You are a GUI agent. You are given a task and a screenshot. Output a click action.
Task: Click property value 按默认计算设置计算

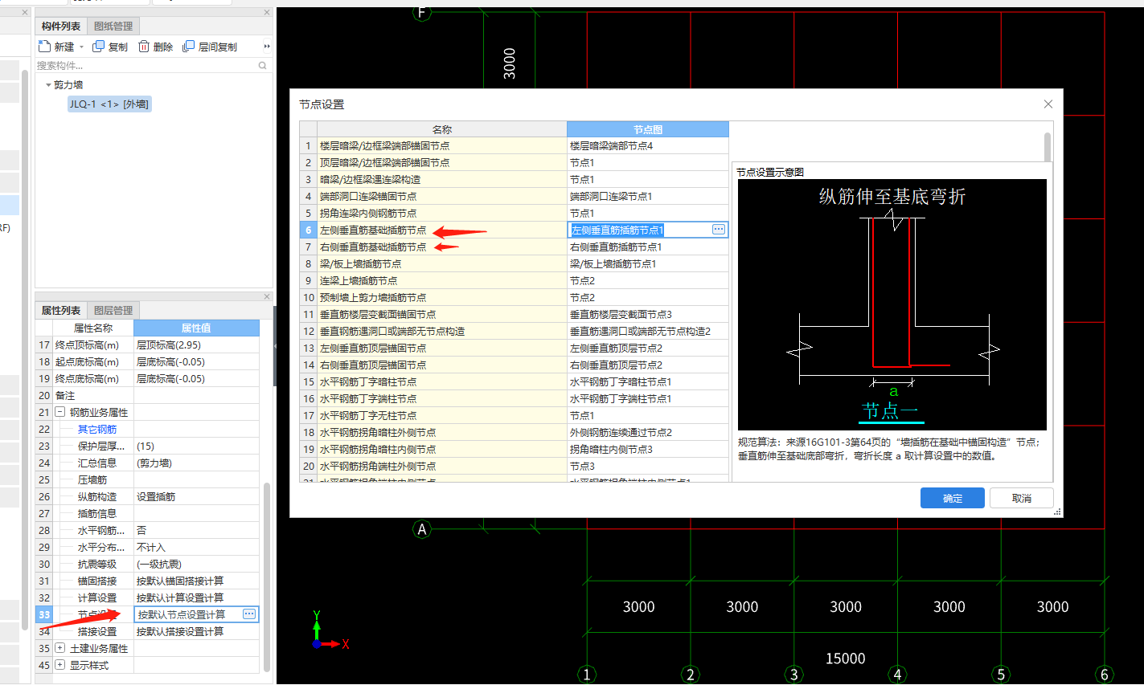pyautogui.click(x=196, y=598)
